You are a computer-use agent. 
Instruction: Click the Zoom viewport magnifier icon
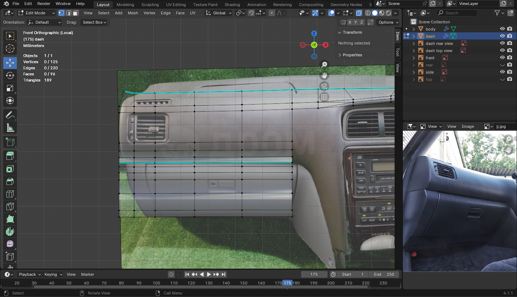[324, 65]
